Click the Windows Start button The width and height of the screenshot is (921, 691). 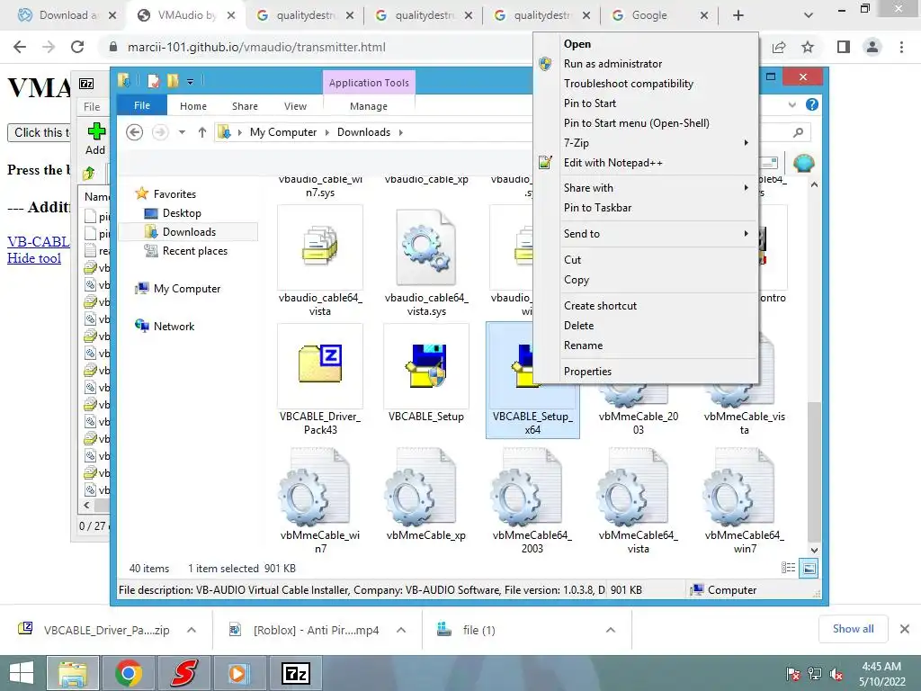[22, 673]
